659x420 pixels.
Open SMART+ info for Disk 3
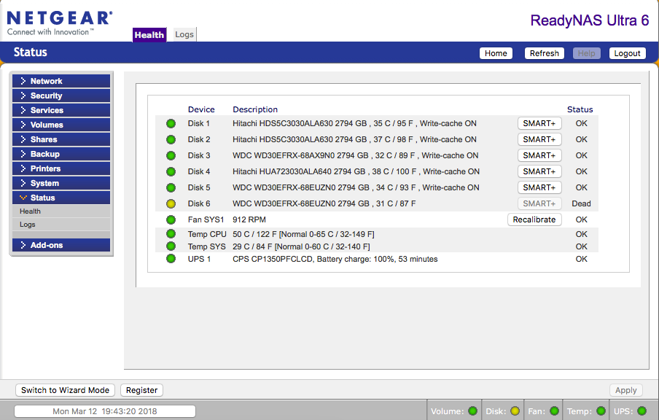coord(539,155)
